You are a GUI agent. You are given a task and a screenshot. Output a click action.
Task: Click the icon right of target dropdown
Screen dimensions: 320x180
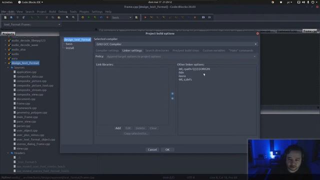(x=136, y=17)
